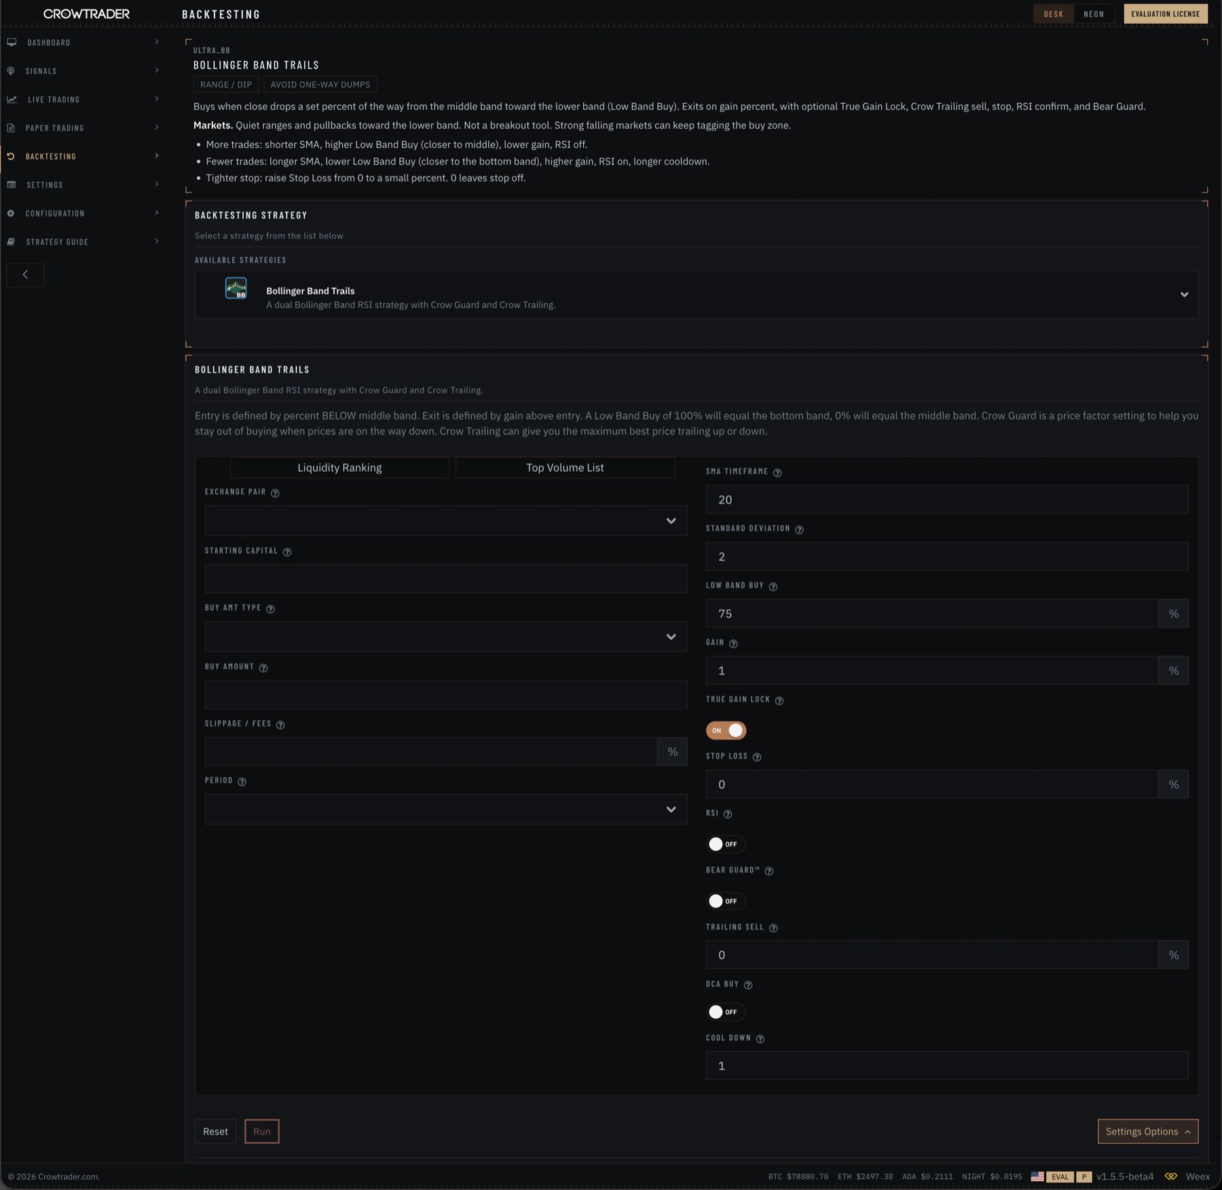Click the Trailing Sell input field
Viewport: 1222px width, 1190px height.
(x=932, y=955)
